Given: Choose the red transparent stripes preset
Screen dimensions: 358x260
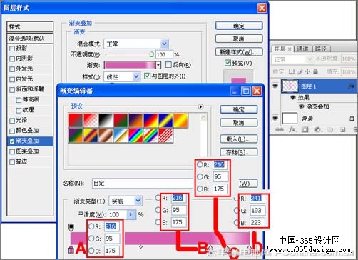Looking at the screenshot, I should tap(165, 136).
